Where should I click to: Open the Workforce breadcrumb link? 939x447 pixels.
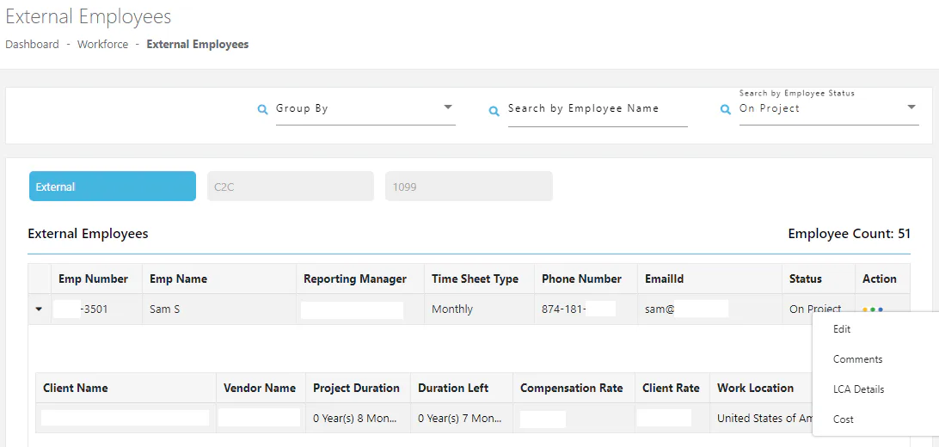pyautogui.click(x=102, y=45)
